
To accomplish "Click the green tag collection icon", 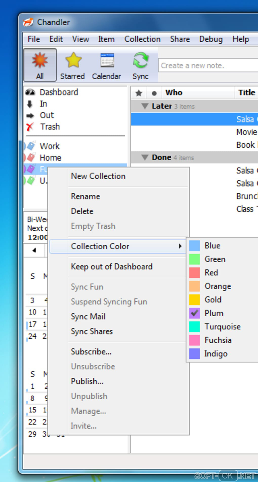I will (31, 181).
